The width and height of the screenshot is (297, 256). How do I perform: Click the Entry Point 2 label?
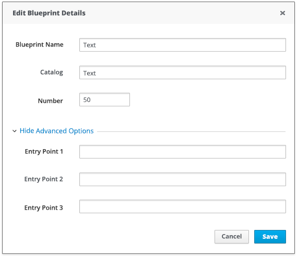(43, 179)
